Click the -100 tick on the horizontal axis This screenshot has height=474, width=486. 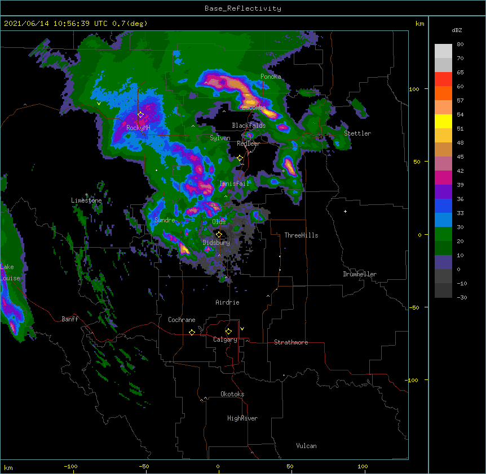pyautogui.click(x=70, y=466)
